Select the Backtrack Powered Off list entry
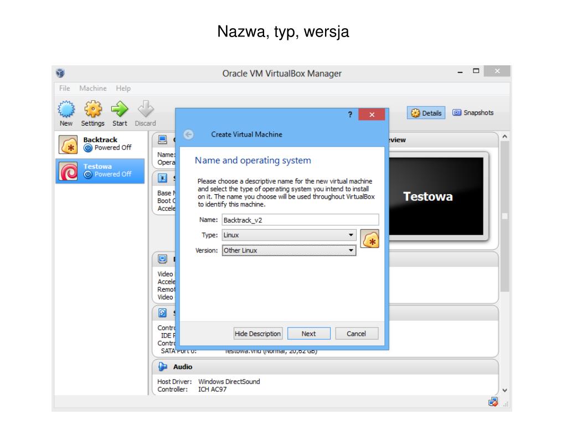 tap(100, 144)
